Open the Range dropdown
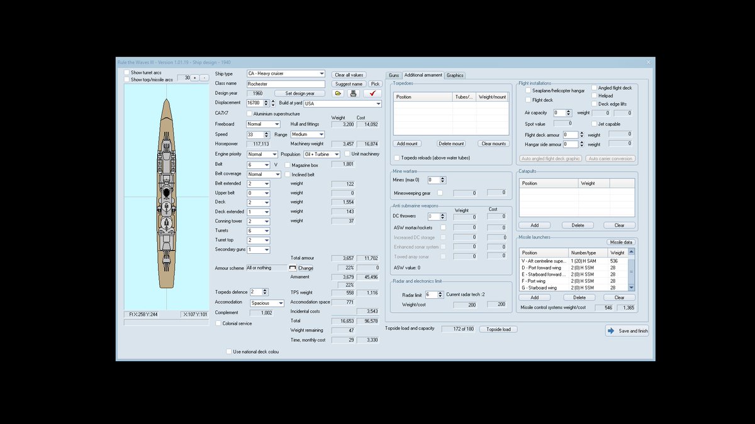This screenshot has height=424, width=755. point(321,134)
